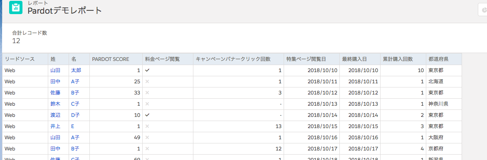The width and height of the screenshot is (487, 160).
Task: Select the 北海道 prefecture cell
Action: pyautogui.click(x=444, y=81)
